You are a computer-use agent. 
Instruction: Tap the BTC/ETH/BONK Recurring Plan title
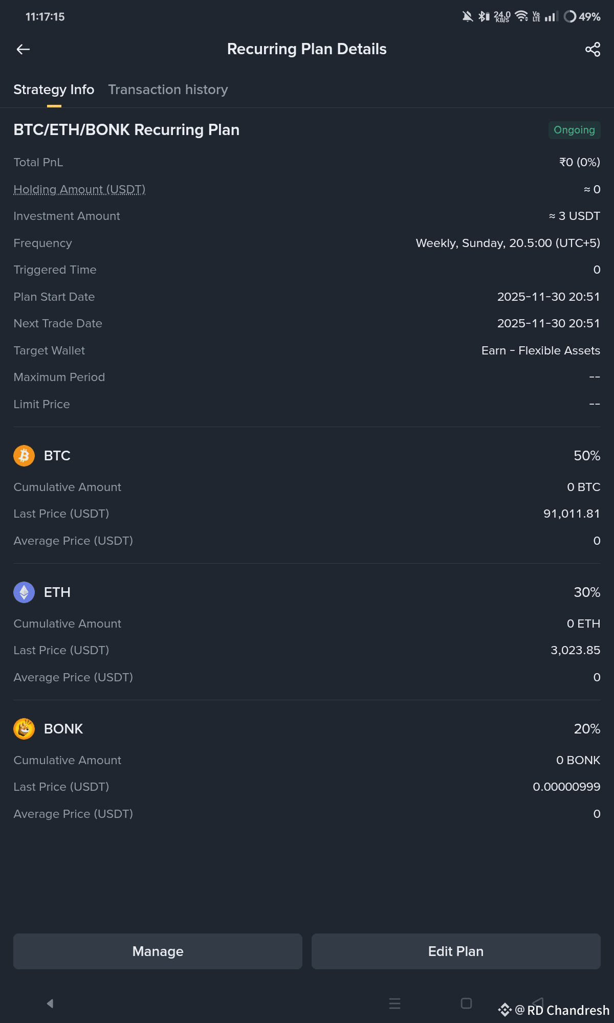[126, 130]
